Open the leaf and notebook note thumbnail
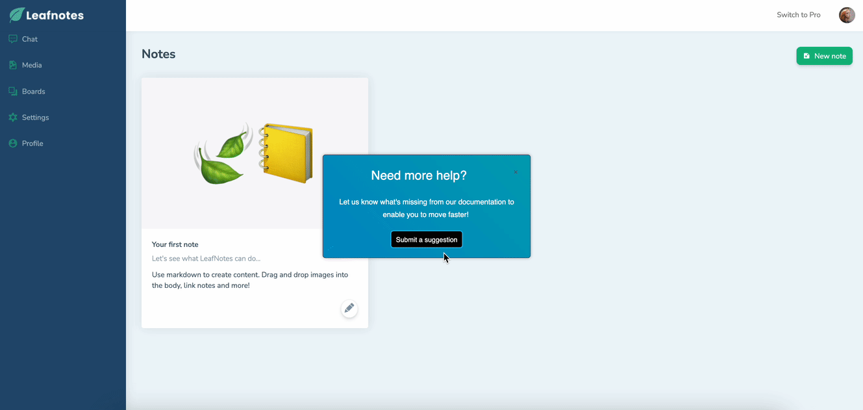 (255, 153)
